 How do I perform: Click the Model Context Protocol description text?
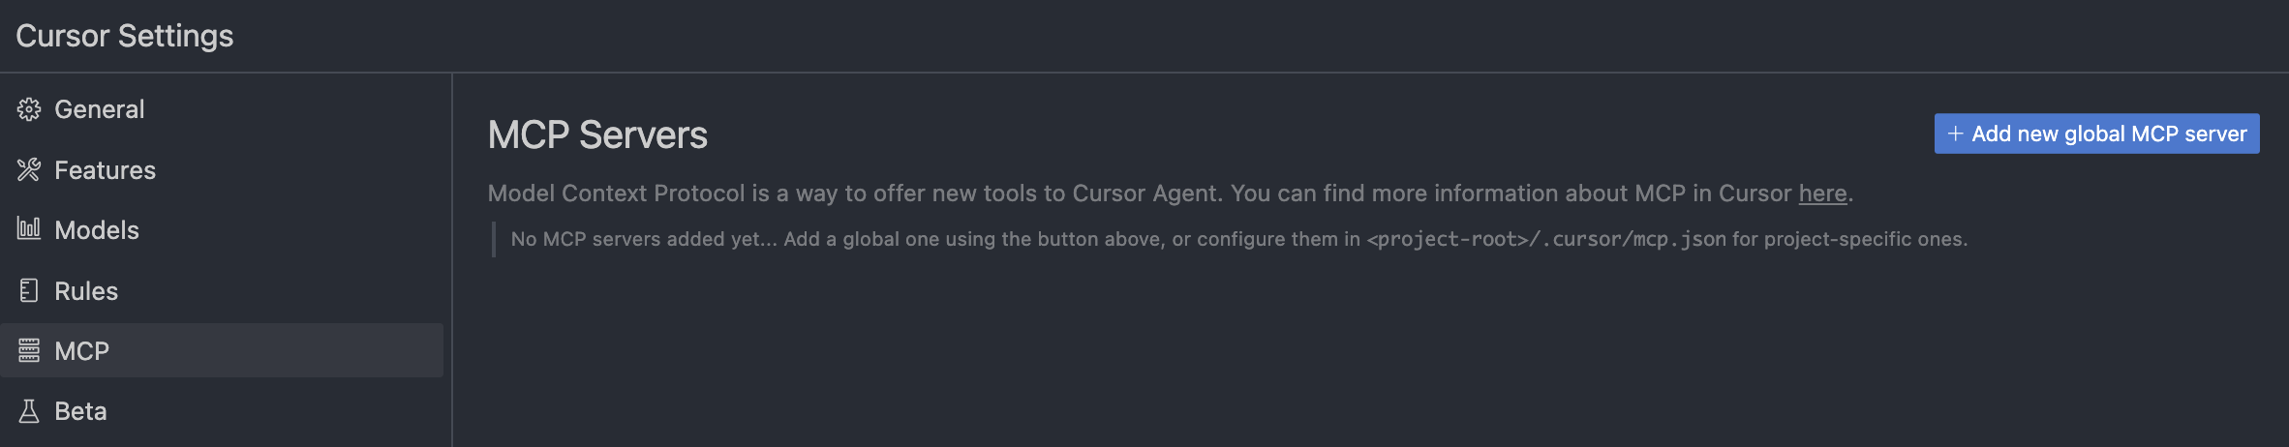(1170, 194)
